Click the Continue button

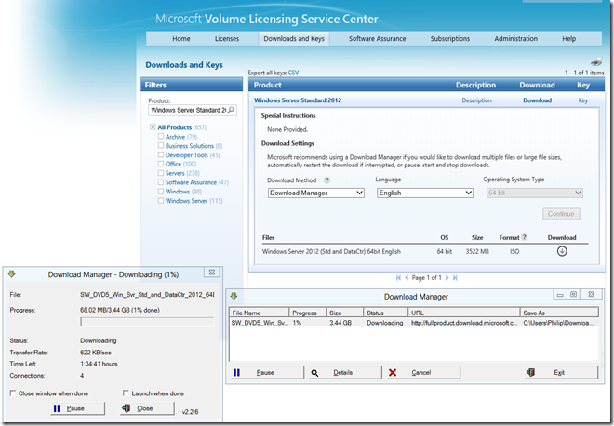[561, 214]
